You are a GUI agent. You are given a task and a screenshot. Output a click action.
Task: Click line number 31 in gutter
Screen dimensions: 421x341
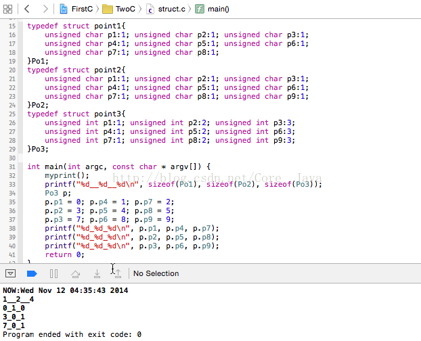click(12, 166)
